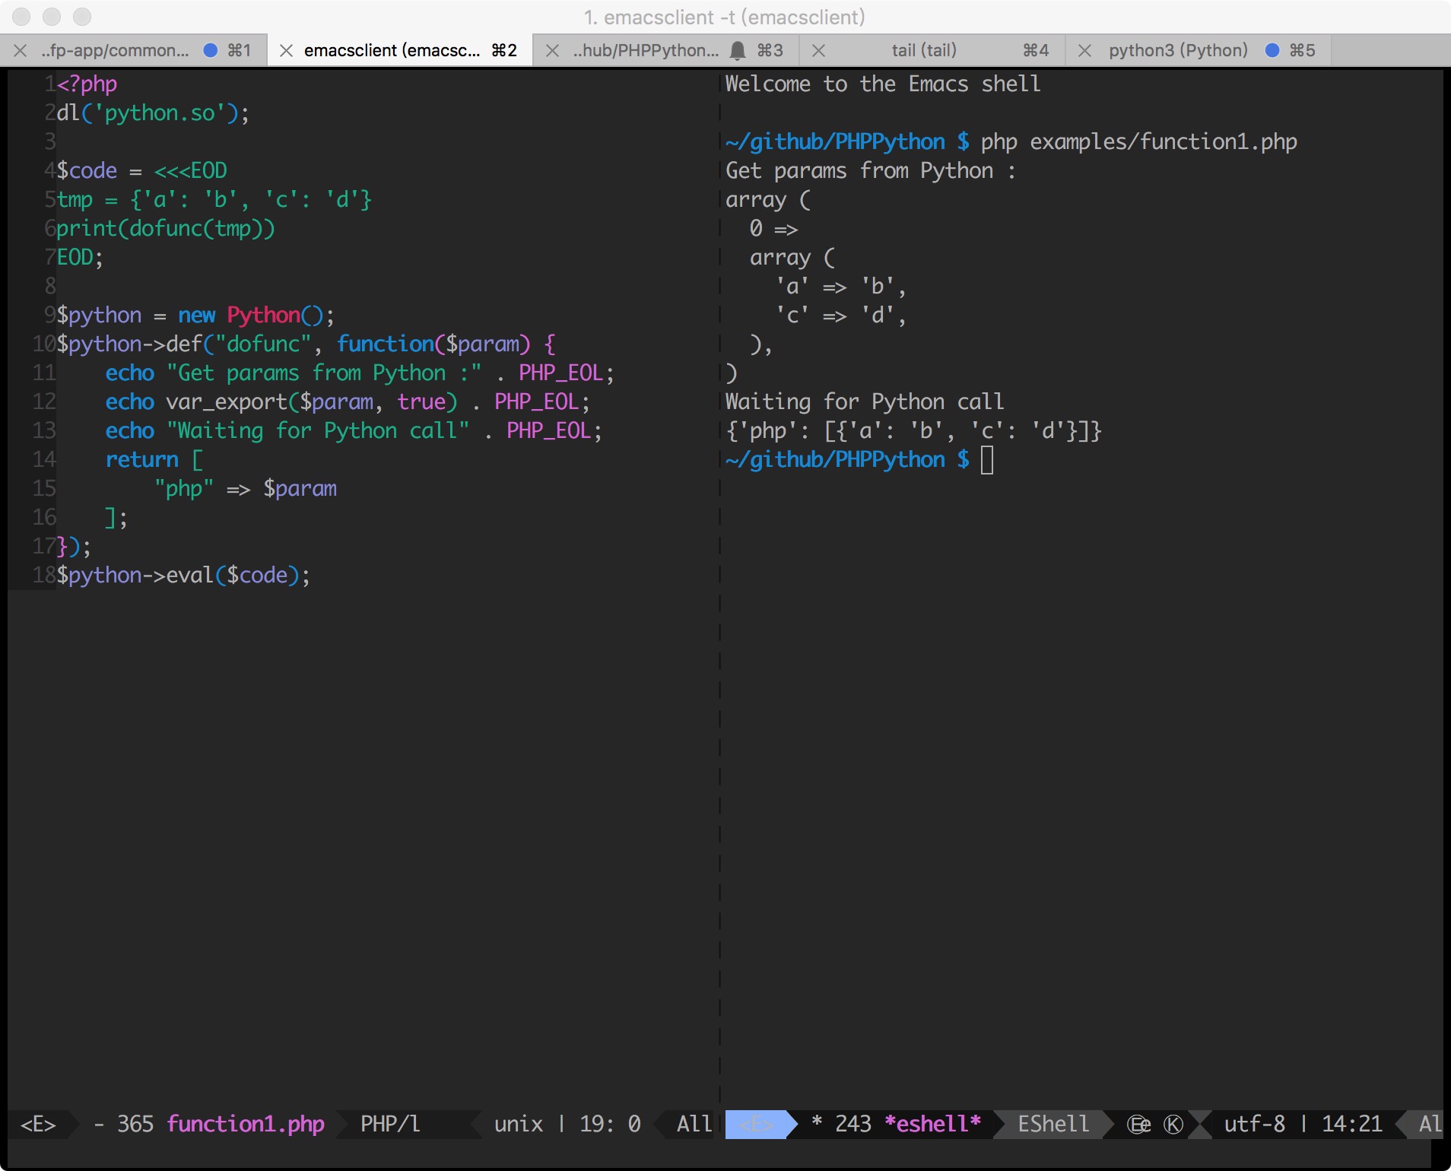Switch to the python3 (Python) tab
Screen dimensions: 1451x1171
click(1176, 50)
